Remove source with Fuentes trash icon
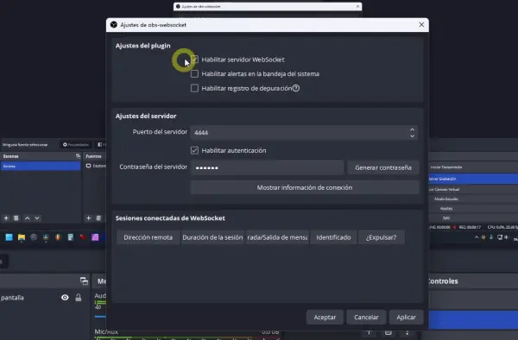Viewport: 518px width, 340px height. tap(98, 217)
